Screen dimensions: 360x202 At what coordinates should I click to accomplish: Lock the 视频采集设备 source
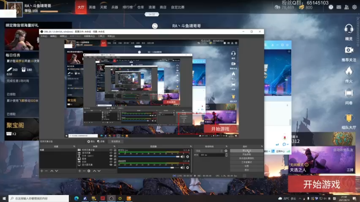(115, 150)
